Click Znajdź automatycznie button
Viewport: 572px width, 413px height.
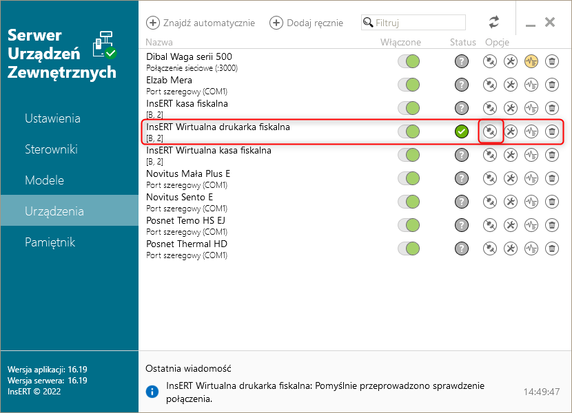(x=201, y=23)
